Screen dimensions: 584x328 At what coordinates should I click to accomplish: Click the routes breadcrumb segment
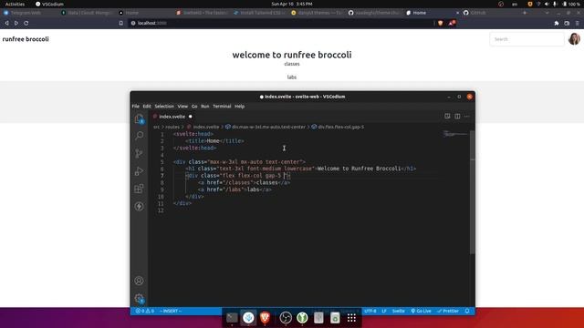172,127
